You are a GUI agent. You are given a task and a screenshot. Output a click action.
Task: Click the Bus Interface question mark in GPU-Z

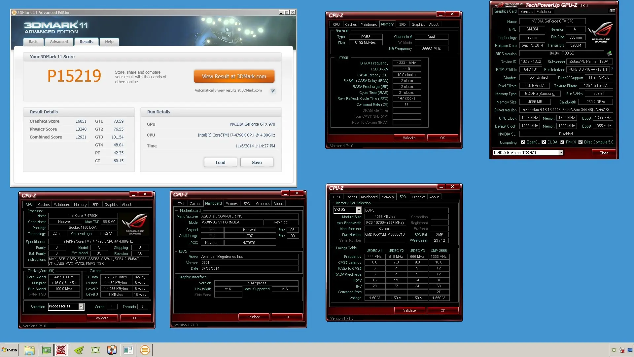pyautogui.click(x=612, y=69)
